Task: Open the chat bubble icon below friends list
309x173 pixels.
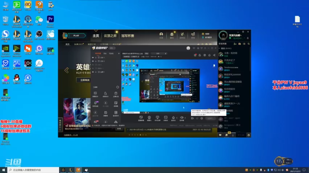Action: 220,135
